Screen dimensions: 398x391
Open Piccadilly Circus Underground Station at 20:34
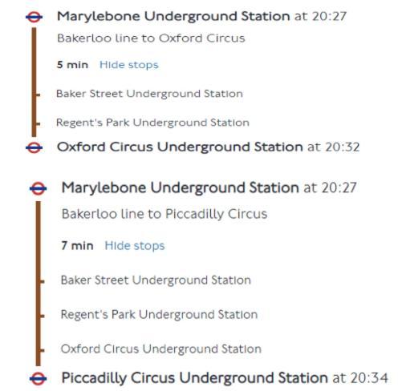point(195,378)
